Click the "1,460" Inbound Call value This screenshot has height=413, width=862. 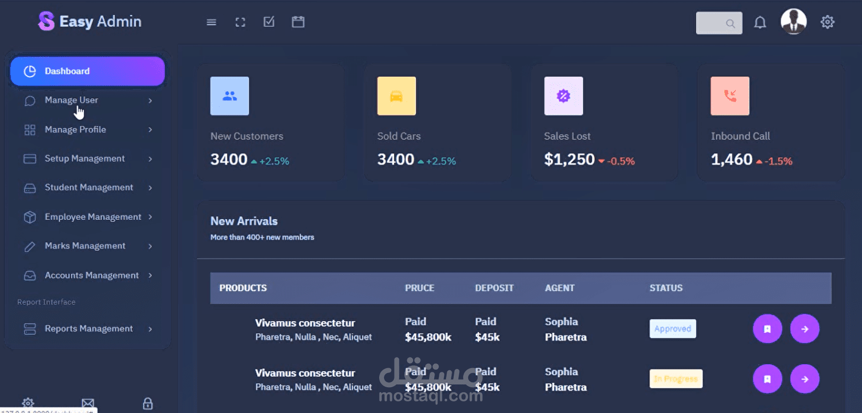(x=731, y=160)
